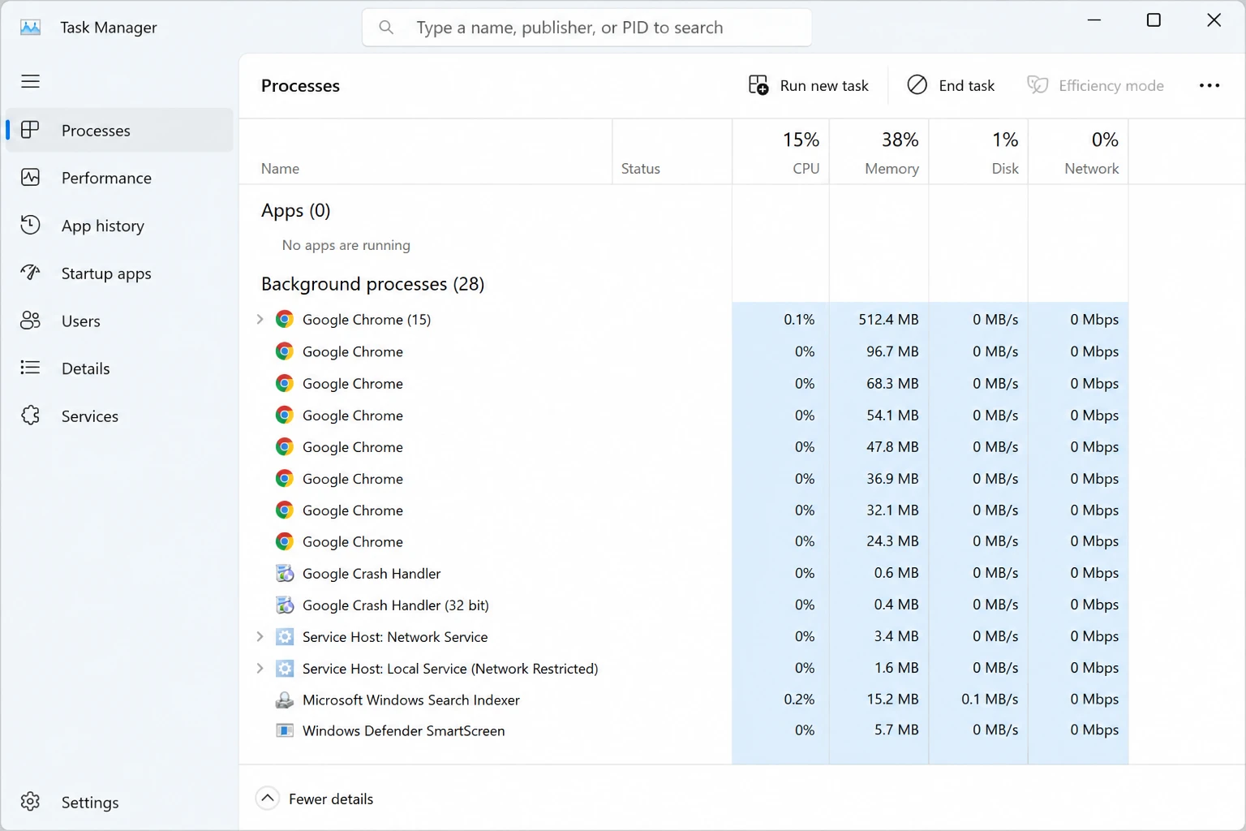Click the Task Manager app icon
Image resolution: width=1246 pixels, height=831 pixels.
pyautogui.click(x=30, y=27)
